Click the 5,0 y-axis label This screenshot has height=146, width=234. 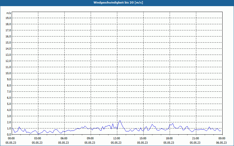(x=9, y=104)
